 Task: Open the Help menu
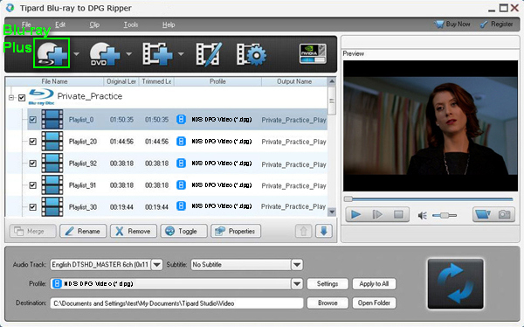point(169,24)
